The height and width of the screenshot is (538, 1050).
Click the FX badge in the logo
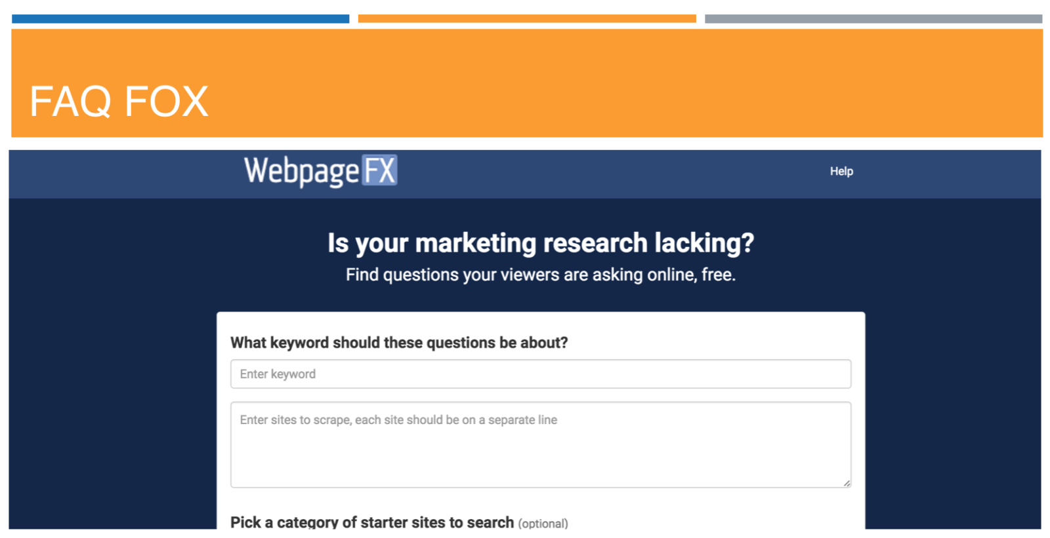pyautogui.click(x=379, y=170)
